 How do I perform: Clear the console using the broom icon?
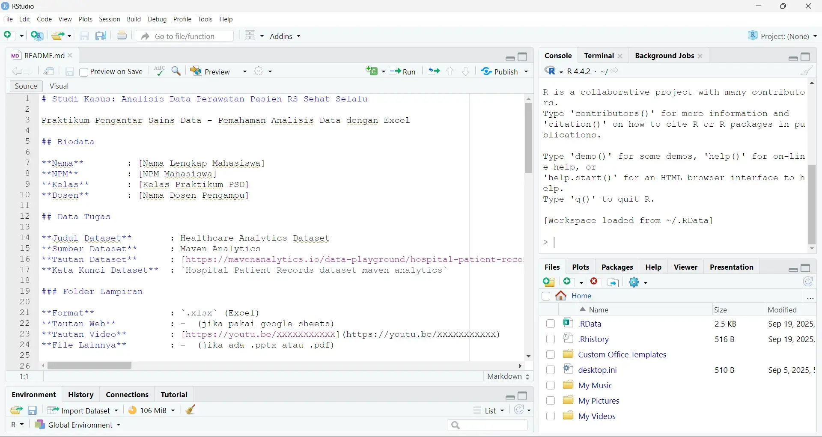[x=807, y=71]
